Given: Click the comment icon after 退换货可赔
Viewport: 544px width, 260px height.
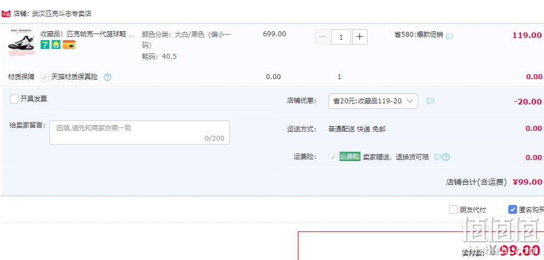Looking at the screenshot, I should pyautogui.click(x=438, y=157).
